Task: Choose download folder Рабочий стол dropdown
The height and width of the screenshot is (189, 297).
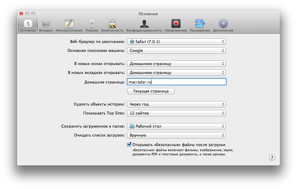Action: coord(176,126)
